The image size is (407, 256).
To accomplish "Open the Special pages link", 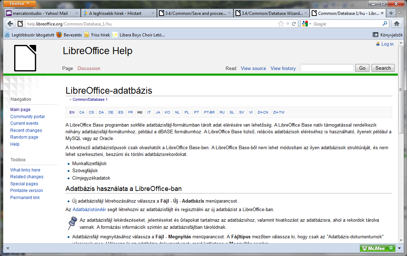I will (x=24, y=184).
